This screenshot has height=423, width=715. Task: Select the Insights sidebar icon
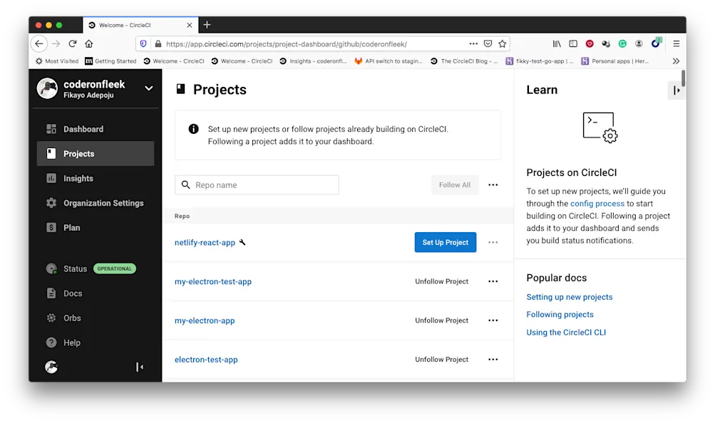(51, 178)
